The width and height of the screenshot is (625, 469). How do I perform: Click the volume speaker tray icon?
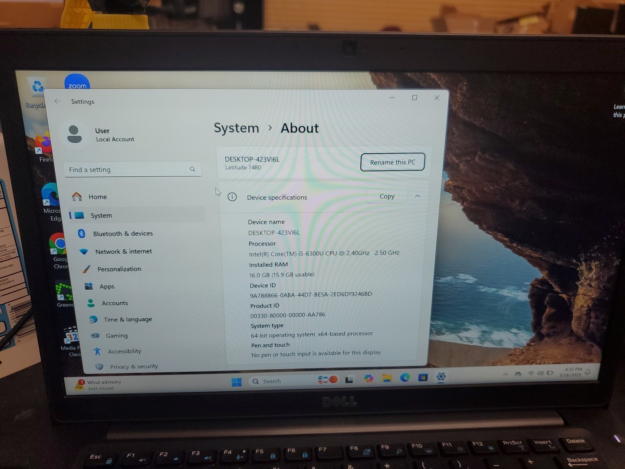pyautogui.click(x=540, y=373)
